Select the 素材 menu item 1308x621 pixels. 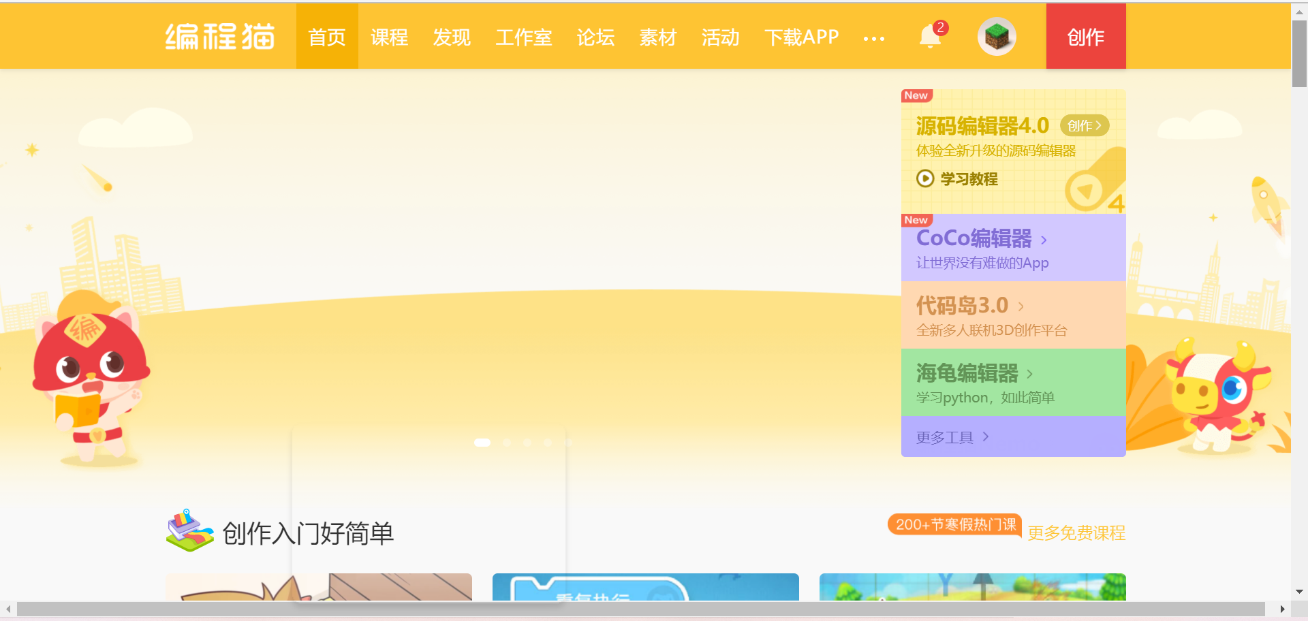click(658, 37)
